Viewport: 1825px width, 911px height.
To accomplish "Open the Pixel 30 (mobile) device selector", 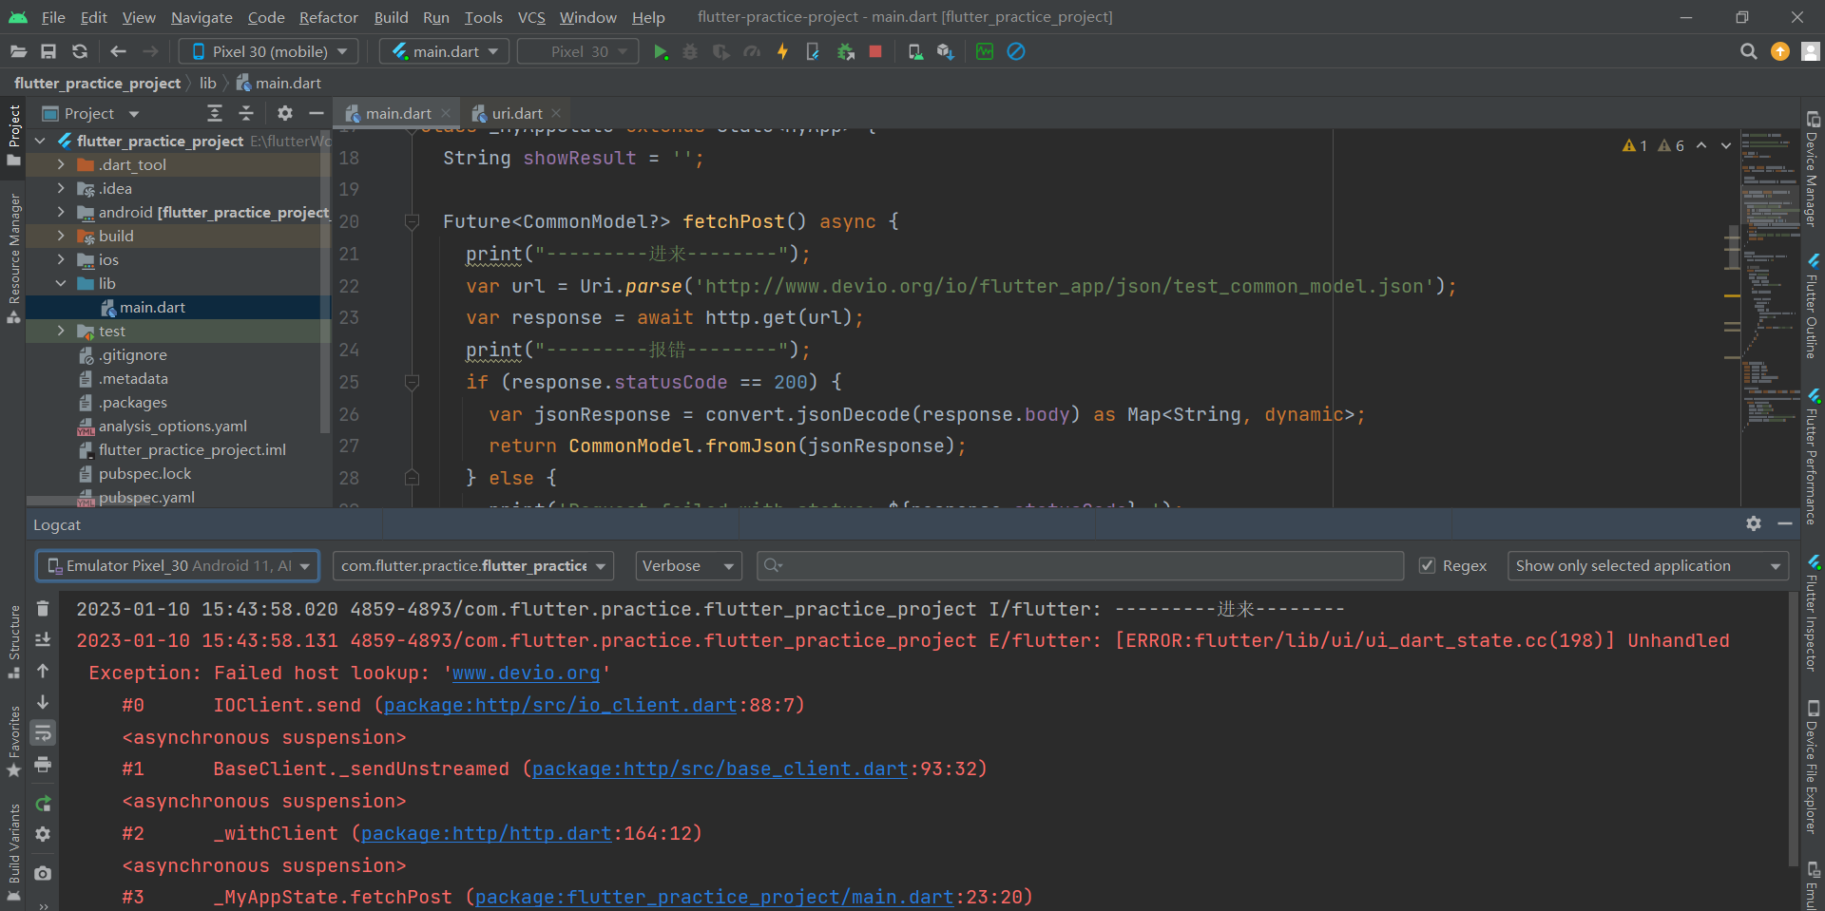I will [x=269, y=51].
